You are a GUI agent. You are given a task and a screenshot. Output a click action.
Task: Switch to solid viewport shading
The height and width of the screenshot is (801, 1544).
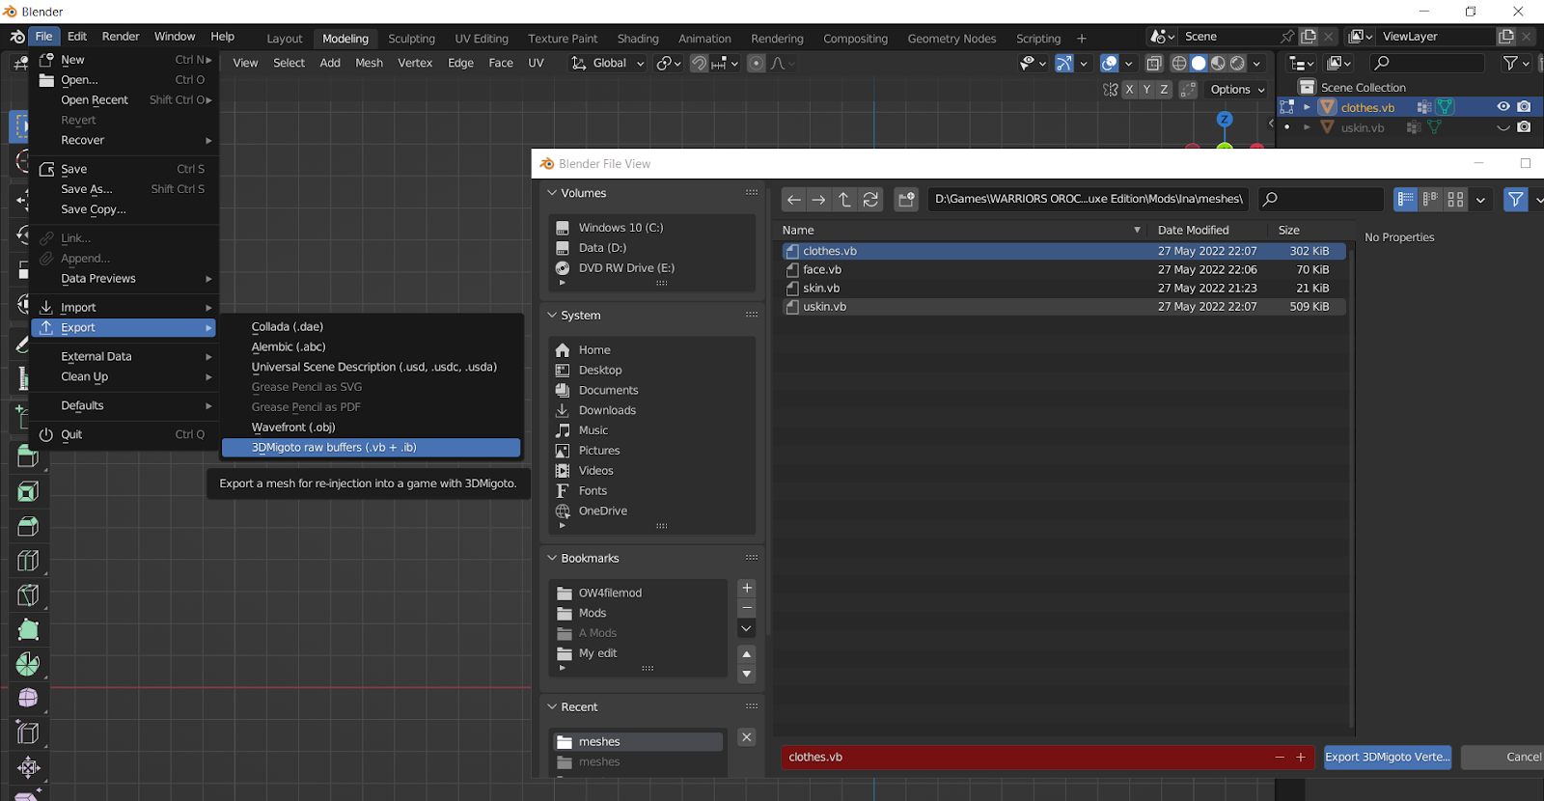pyautogui.click(x=1199, y=64)
